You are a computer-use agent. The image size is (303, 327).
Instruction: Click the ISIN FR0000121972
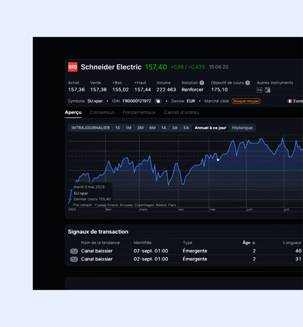(x=137, y=101)
